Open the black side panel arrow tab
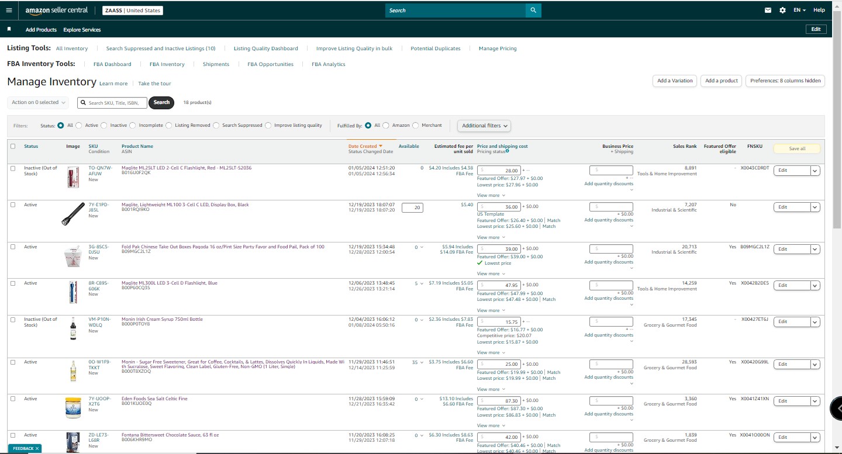 click(837, 408)
